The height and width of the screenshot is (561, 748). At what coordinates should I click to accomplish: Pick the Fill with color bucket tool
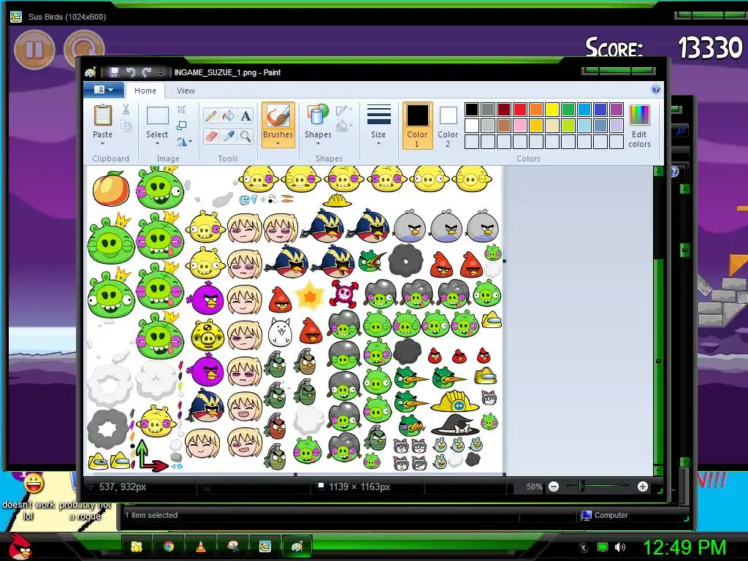click(x=229, y=116)
